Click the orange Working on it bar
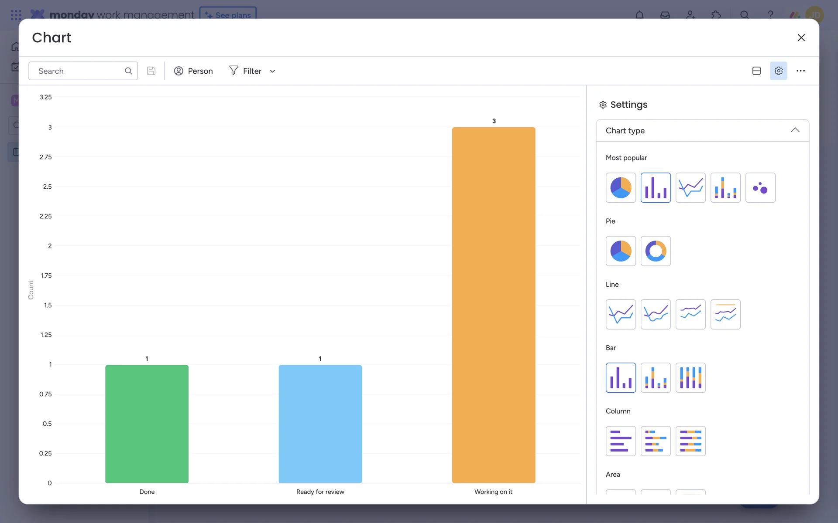 493,305
